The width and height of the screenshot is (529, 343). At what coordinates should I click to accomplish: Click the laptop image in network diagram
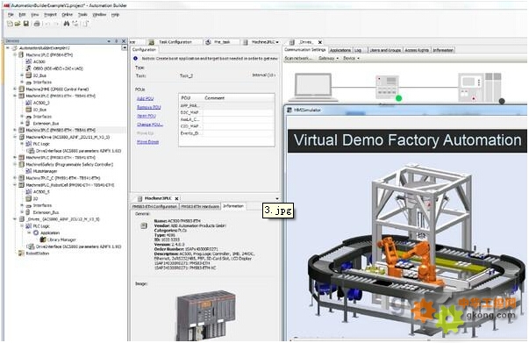tap(312, 87)
